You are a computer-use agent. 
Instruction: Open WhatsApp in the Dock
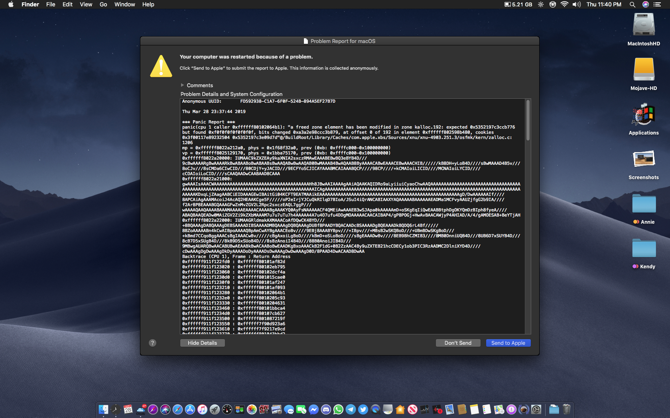[338, 409]
